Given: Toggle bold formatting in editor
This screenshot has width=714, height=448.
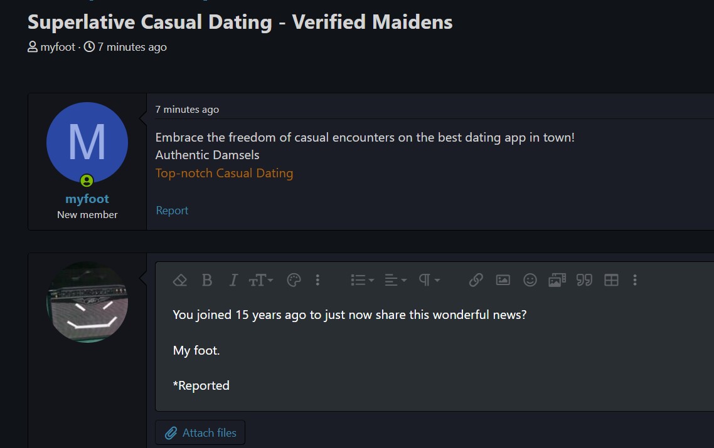Looking at the screenshot, I should click(206, 280).
